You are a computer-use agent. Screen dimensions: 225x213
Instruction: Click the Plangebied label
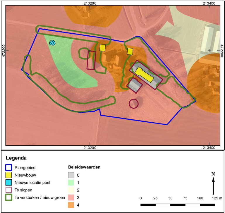click(25, 168)
